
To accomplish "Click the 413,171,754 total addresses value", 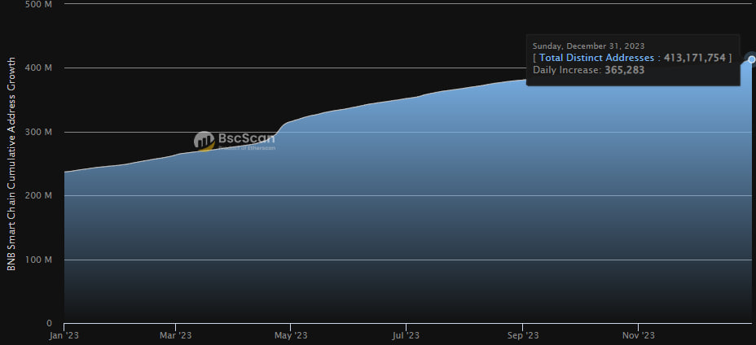I will point(693,58).
